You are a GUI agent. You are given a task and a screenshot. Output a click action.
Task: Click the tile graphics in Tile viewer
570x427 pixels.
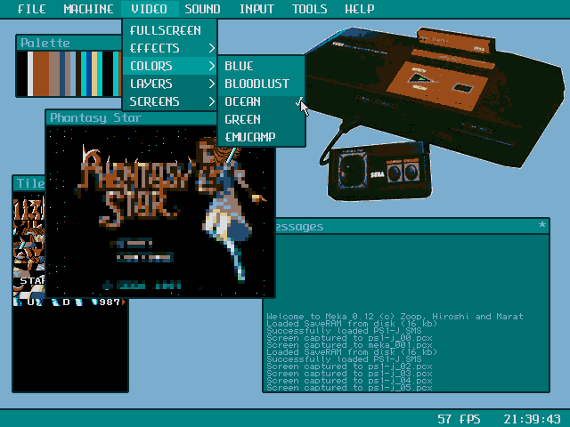pos(29,247)
